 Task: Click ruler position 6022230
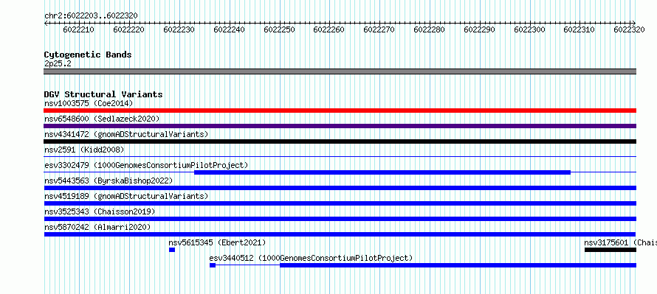click(179, 29)
